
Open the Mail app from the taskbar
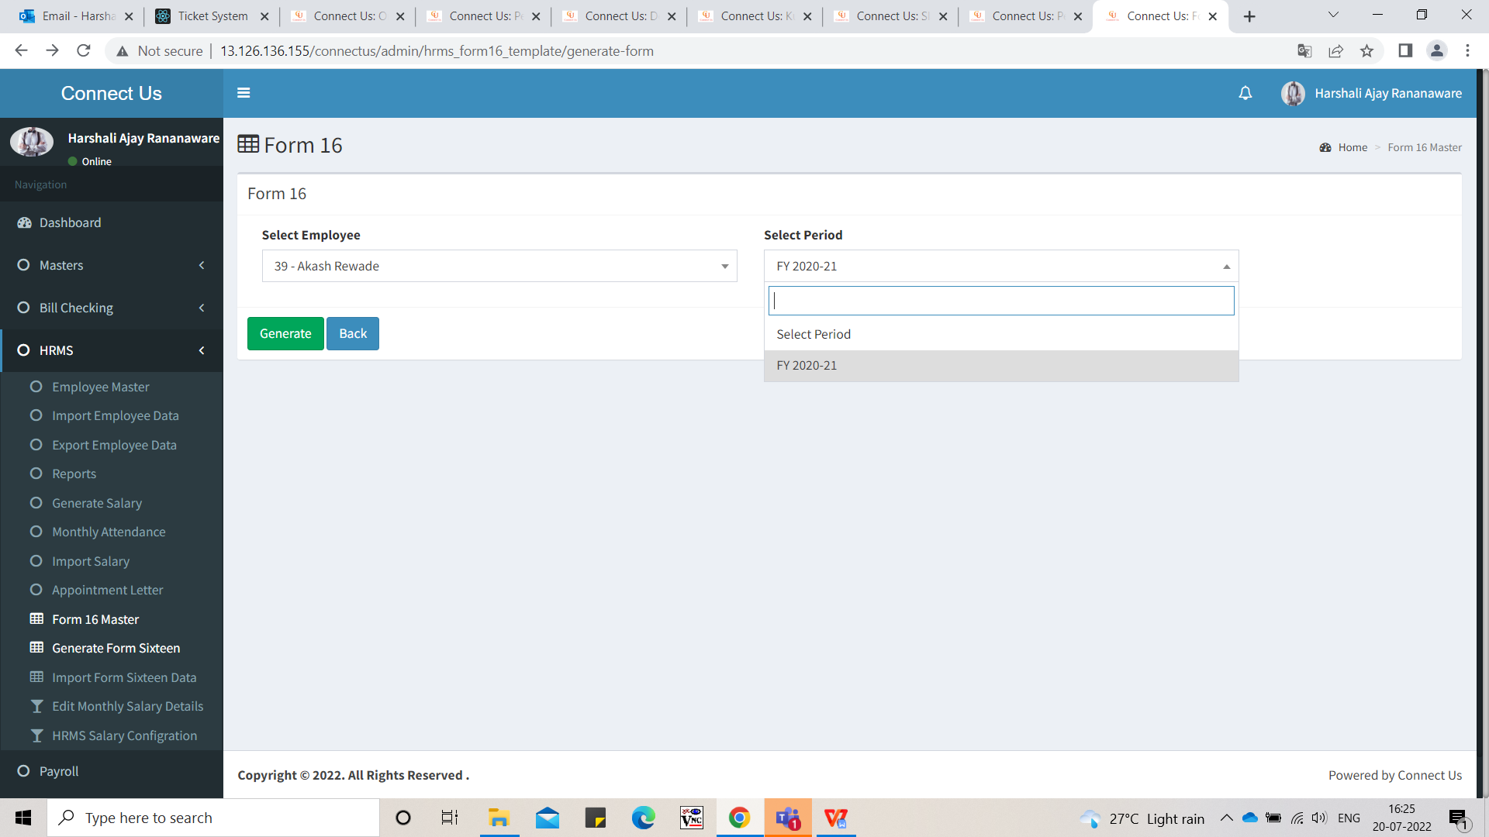coord(548,818)
